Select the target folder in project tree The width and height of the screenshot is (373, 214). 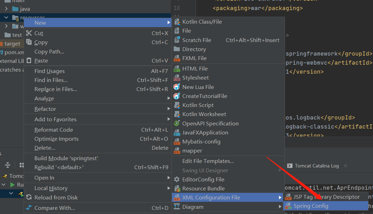pos(13,44)
